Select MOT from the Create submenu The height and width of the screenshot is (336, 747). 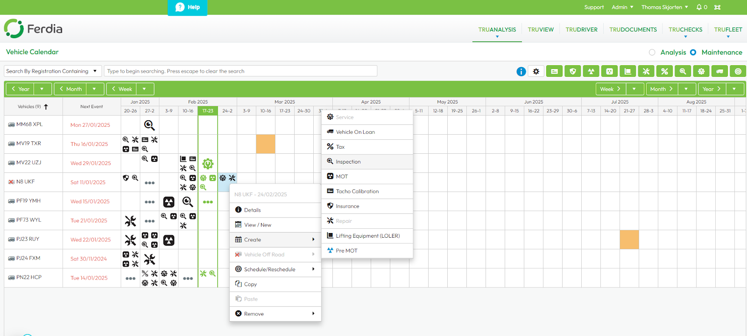click(367, 177)
